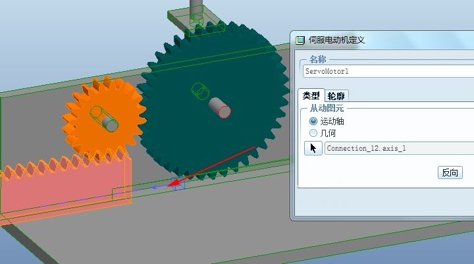Click the arrow selection button beside Connection_12.axis_1

point(313,148)
